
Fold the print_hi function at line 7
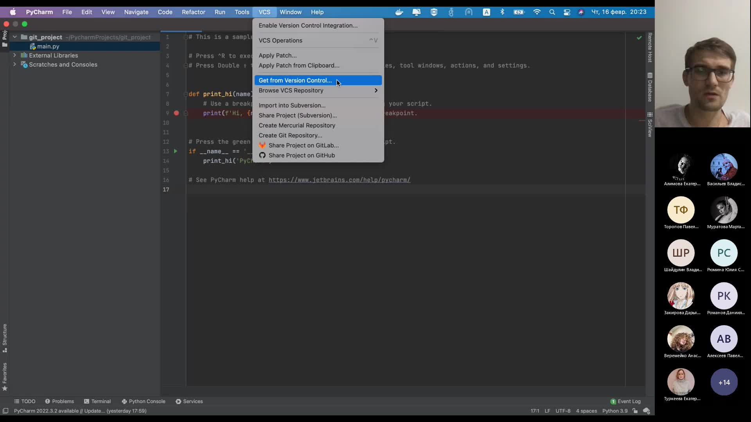pyautogui.click(x=186, y=94)
